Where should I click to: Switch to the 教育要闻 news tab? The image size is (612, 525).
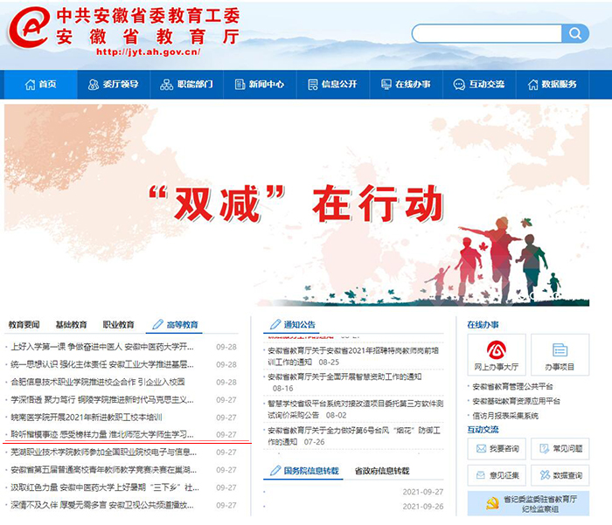24,324
